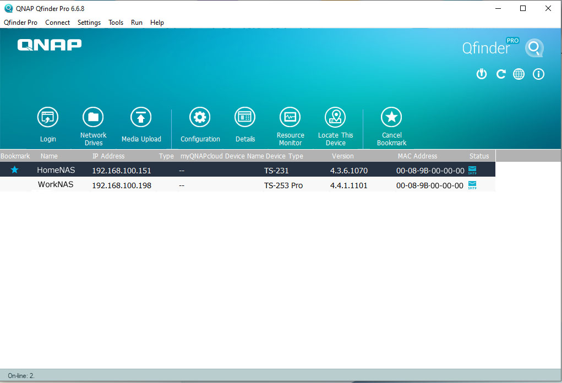The height and width of the screenshot is (383, 562).
Task: Click HomeNAS MAC address cell
Action: (430, 171)
